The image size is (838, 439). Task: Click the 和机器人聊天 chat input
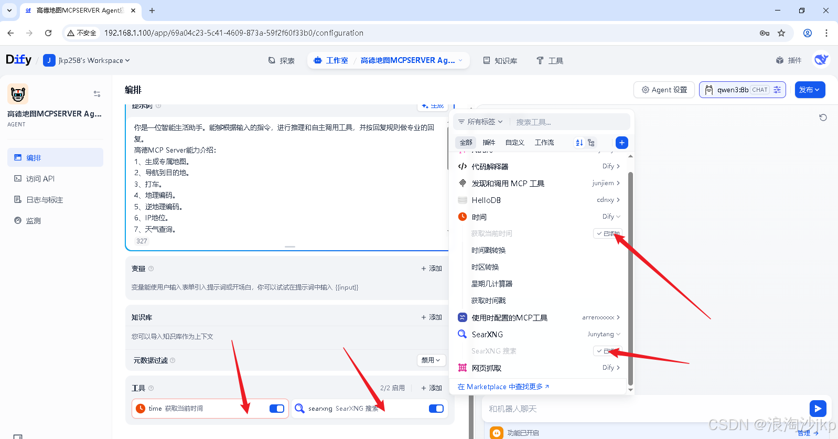[645, 409]
